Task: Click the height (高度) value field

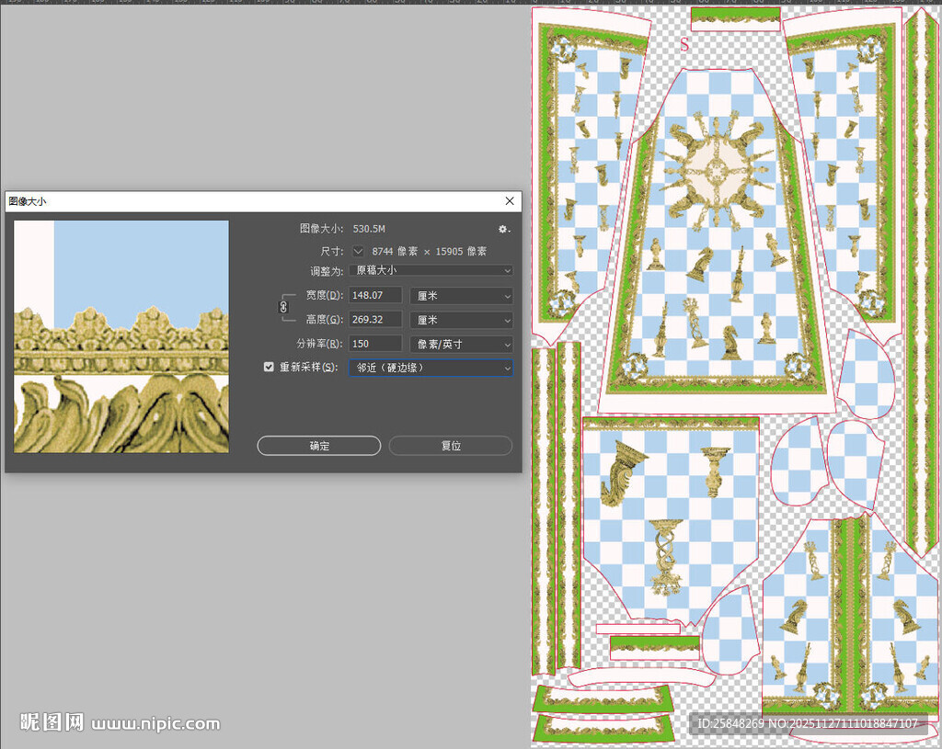Action: point(375,320)
